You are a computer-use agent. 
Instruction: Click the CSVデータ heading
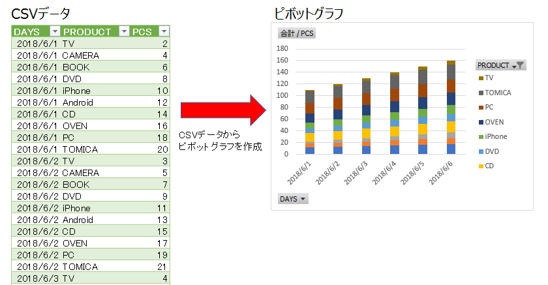(x=41, y=14)
